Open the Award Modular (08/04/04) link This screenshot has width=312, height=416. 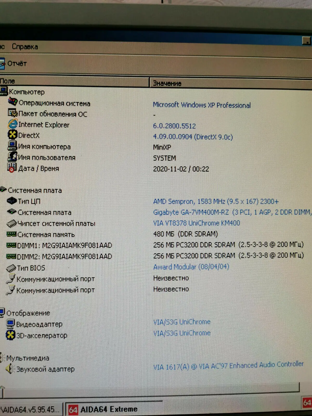pyautogui.click(x=191, y=267)
